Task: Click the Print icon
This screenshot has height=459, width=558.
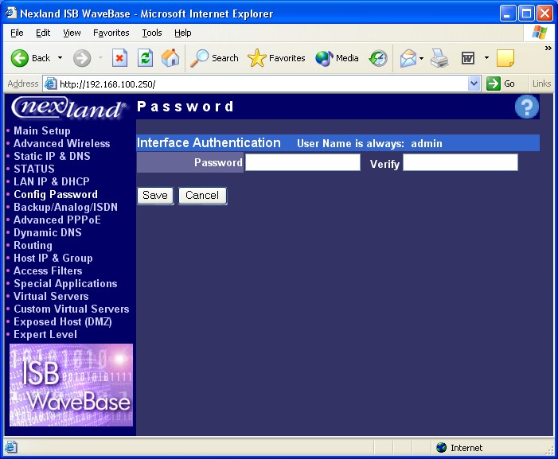Action: point(439,58)
